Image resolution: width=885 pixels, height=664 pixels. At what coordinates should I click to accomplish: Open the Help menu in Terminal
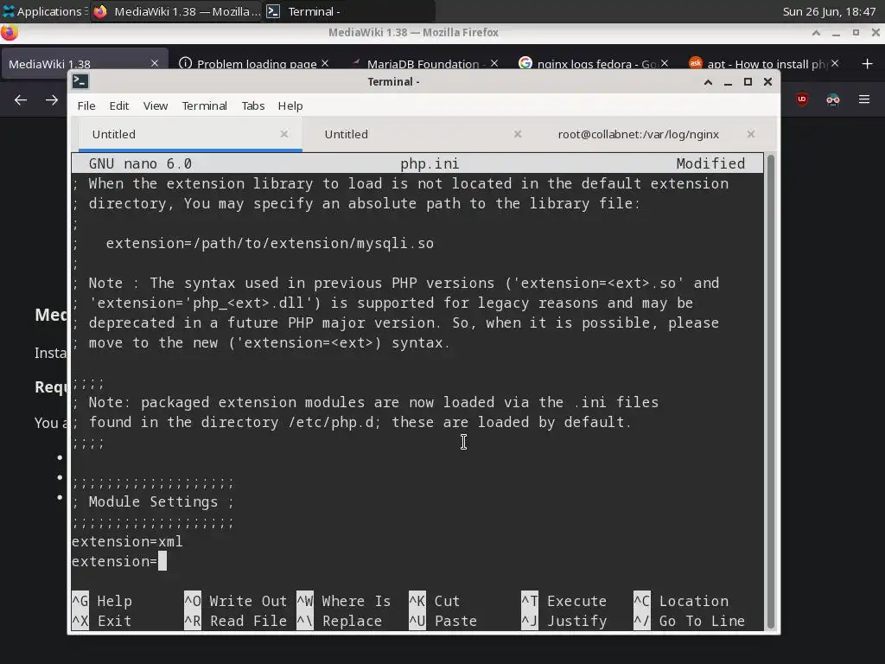[x=290, y=105]
